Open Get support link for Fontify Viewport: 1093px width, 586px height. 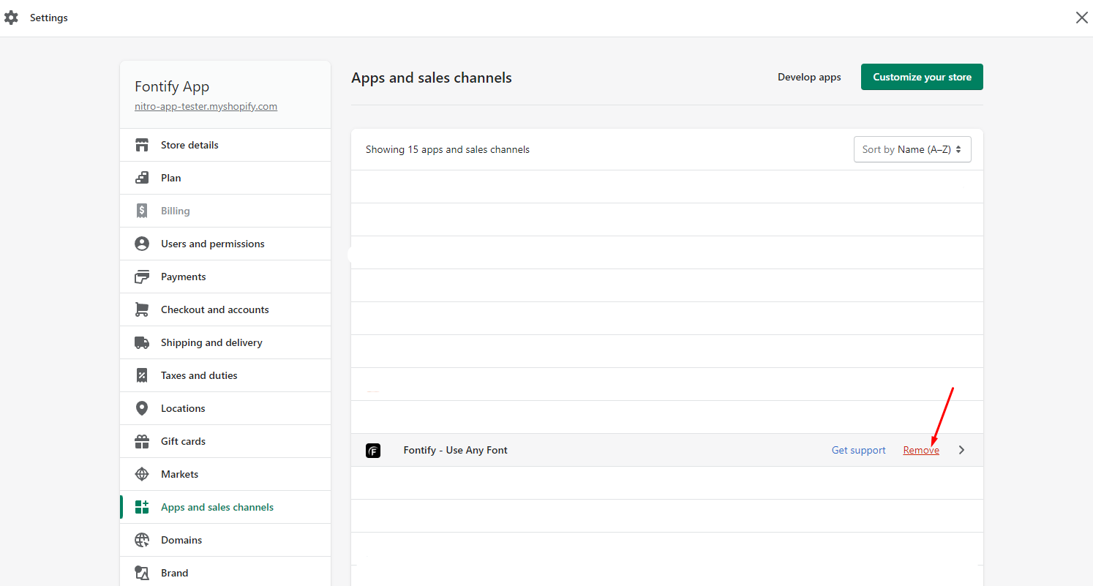pos(858,450)
